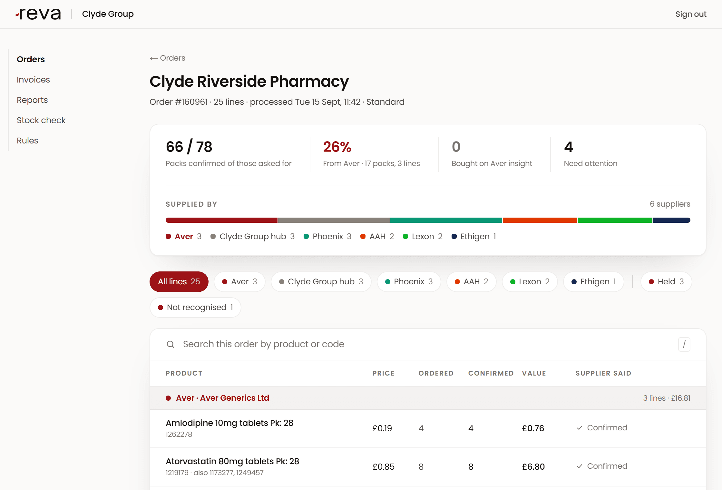722x490 pixels.
Task: Show Held 3 lines
Action: [666, 282]
